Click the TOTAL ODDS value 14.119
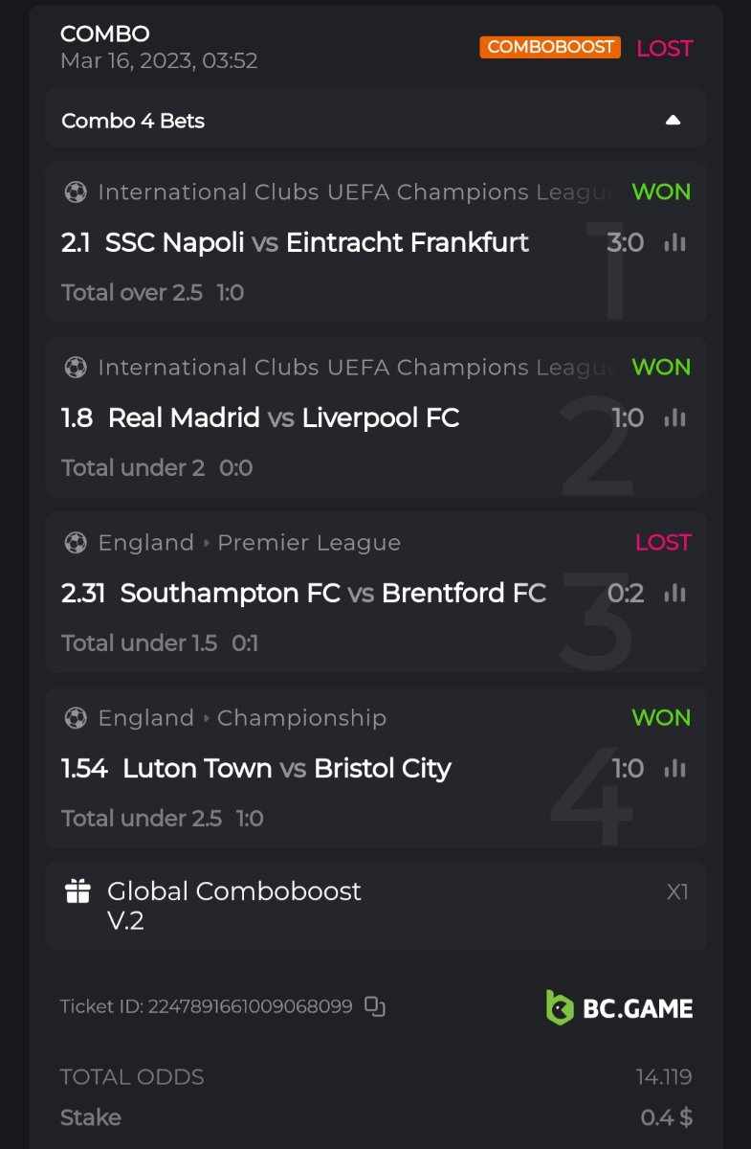The width and height of the screenshot is (751, 1149). [x=664, y=1077]
